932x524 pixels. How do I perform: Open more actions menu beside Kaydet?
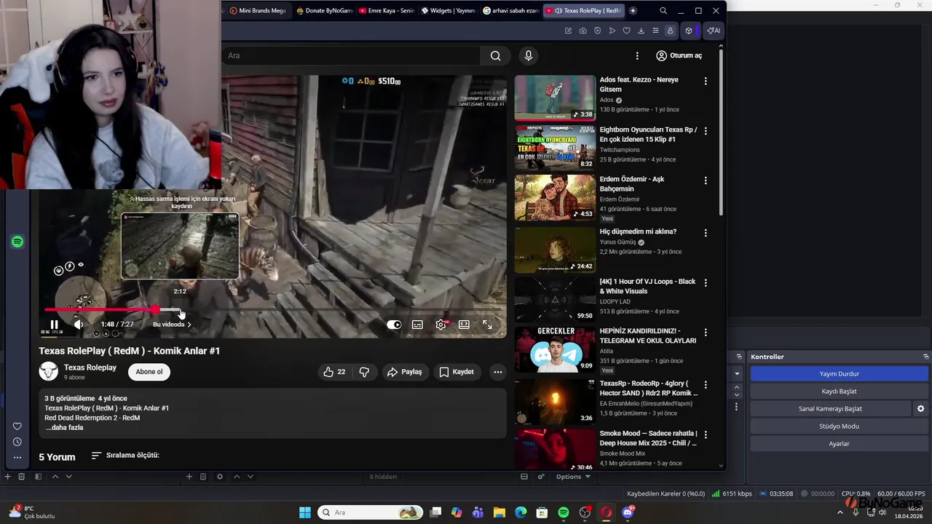coord(498,372)
